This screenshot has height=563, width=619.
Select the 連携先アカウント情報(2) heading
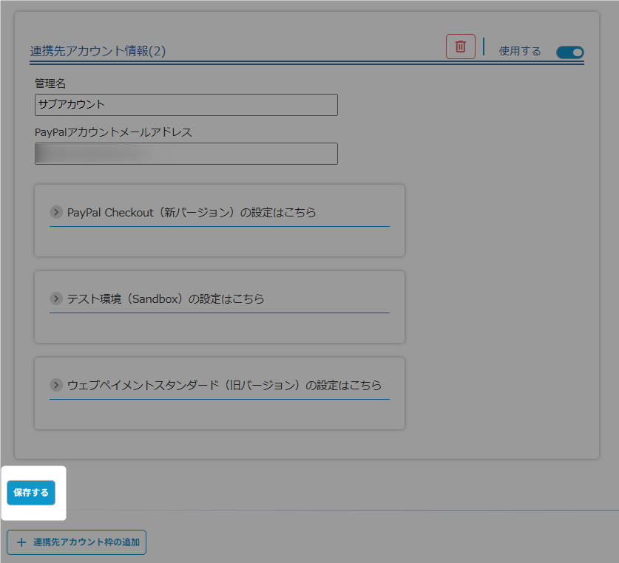click(98, 52)
